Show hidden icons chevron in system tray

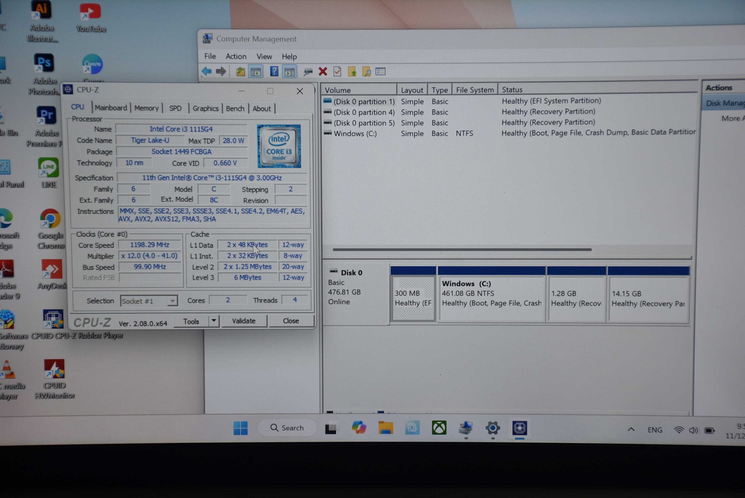pos(631,429)
